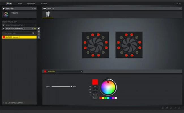Click the Lighting Channel 1 bolt icon
Viewport: 184px width, 113px height.
[x=4, y=25]
